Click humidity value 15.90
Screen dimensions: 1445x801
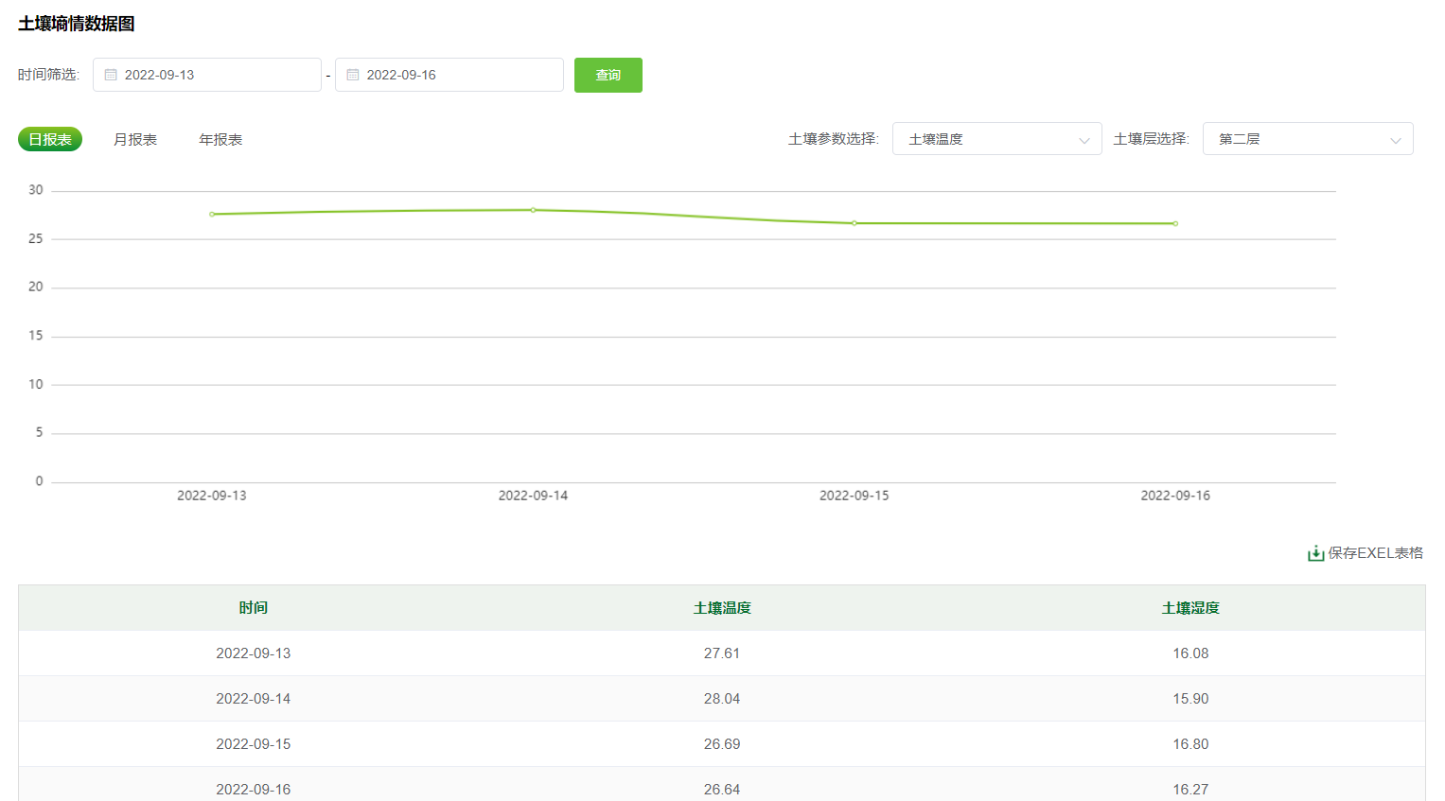(1190, 699)
